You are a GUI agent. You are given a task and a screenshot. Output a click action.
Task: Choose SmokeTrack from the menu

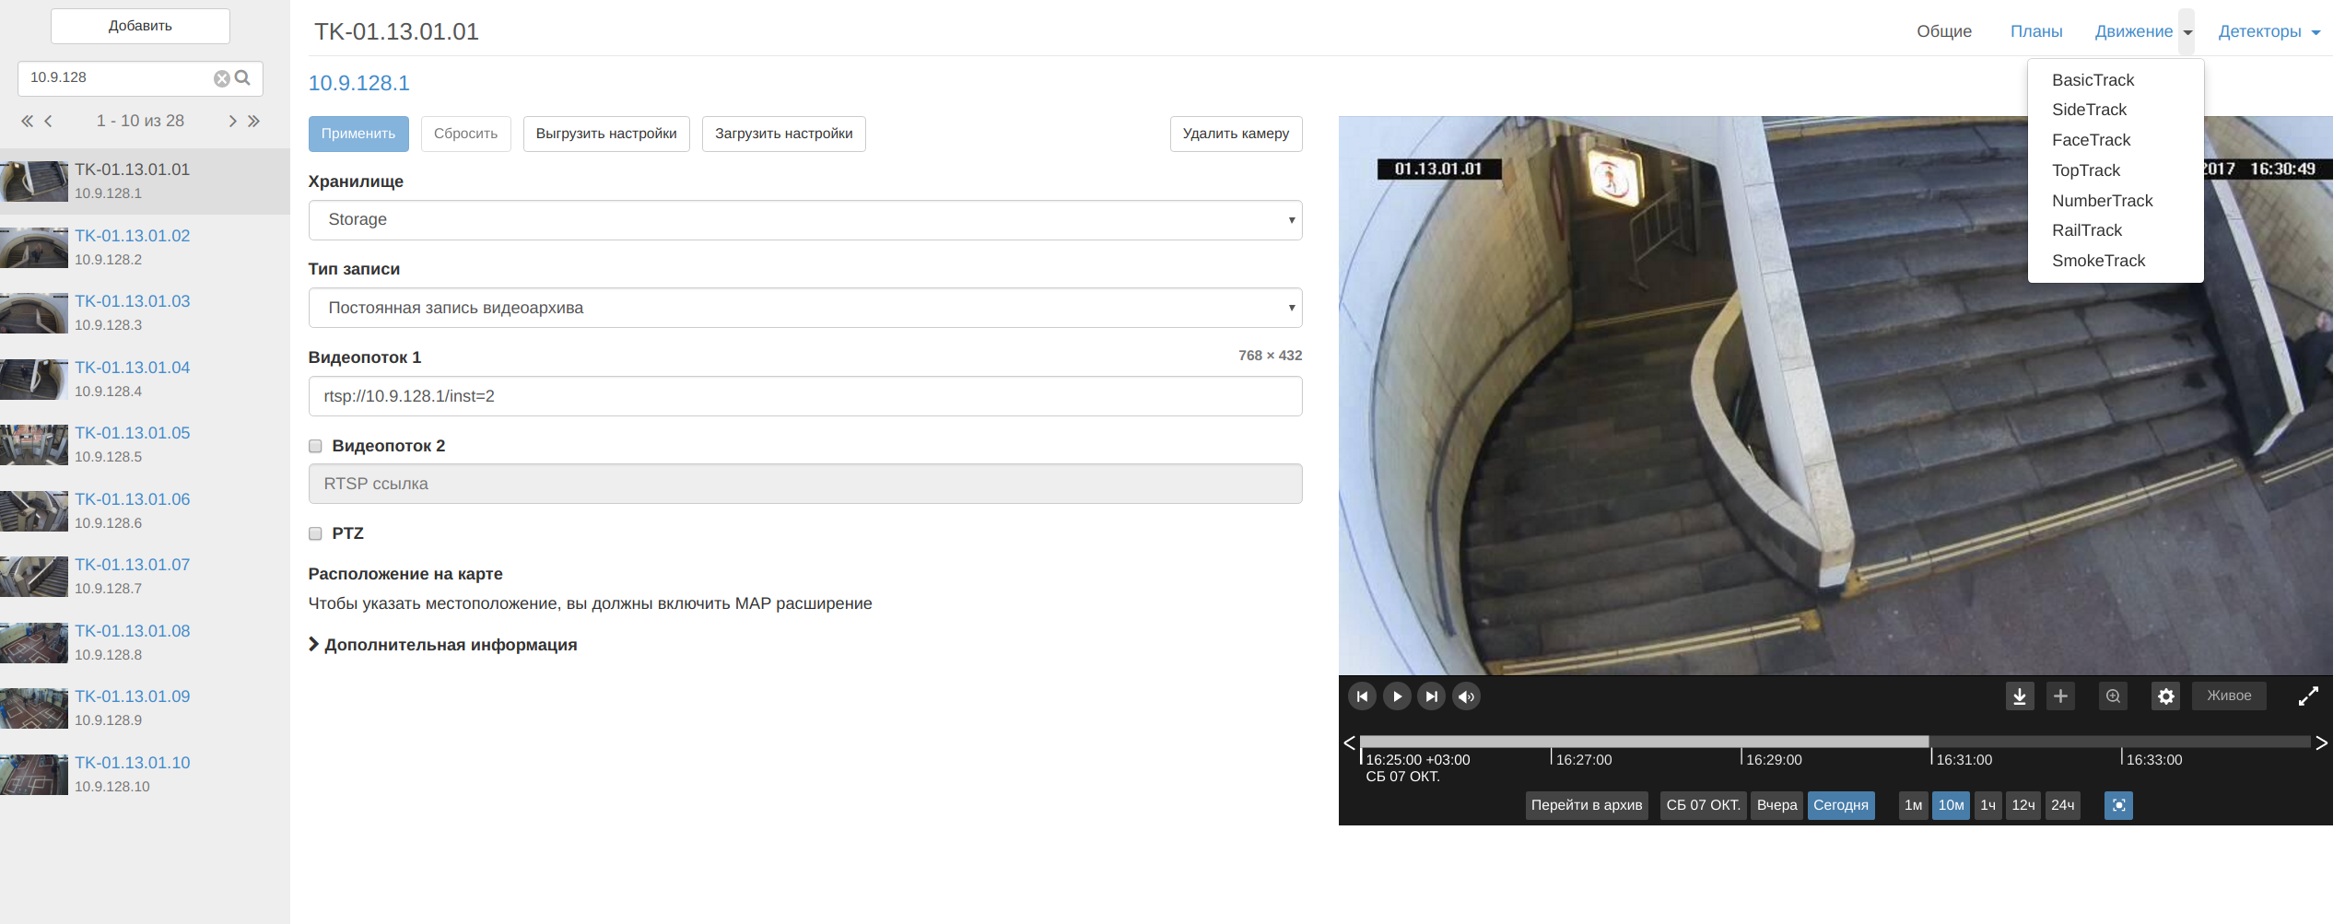point(2098,261)
